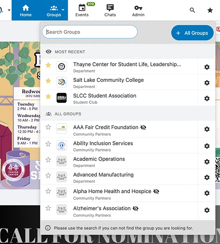
Task: Unfavorite Thayne Center for Student Life star
Action: pos(48,65)
